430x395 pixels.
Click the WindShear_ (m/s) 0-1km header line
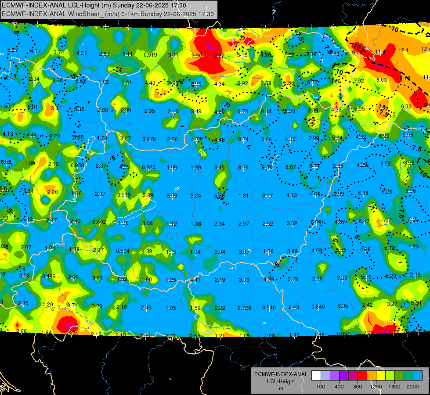click(x=108, y=14)
